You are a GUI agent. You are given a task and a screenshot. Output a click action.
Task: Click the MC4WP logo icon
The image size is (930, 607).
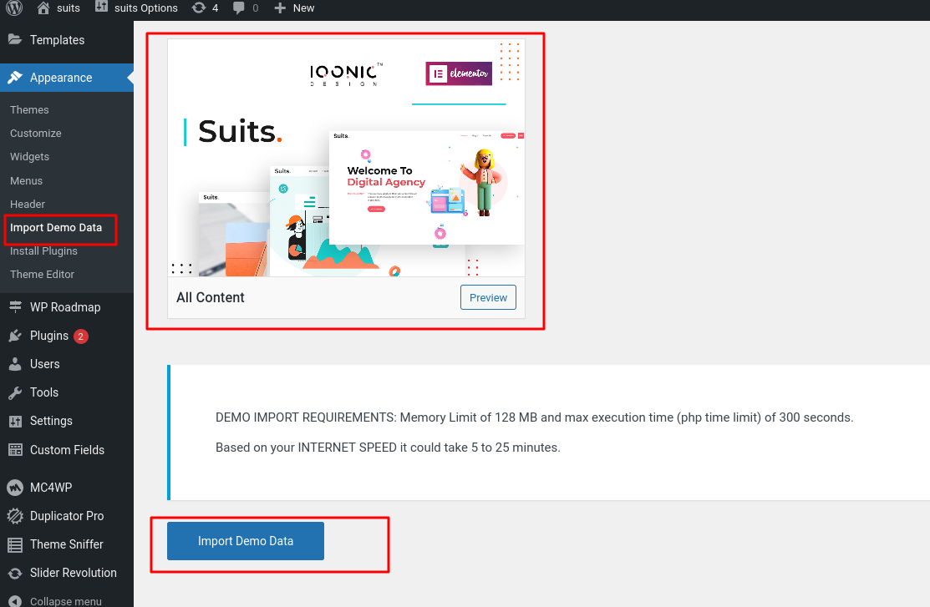tap(15, 488)
